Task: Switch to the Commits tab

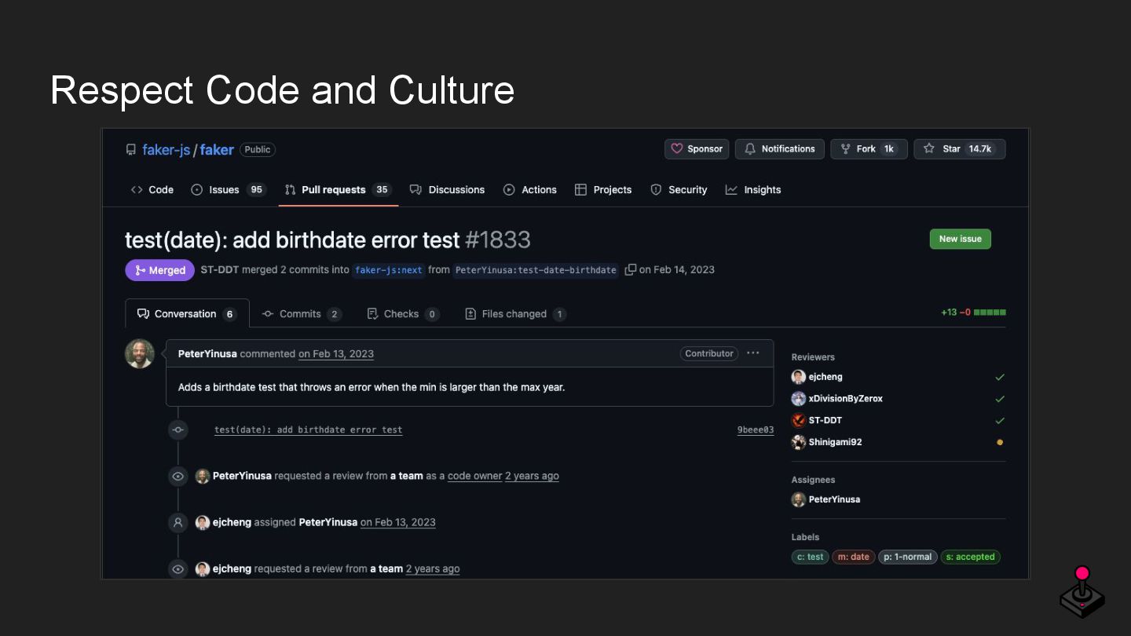Action: click(302, 313)
